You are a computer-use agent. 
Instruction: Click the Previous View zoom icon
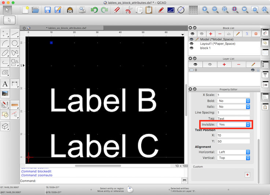coord(245,10)
